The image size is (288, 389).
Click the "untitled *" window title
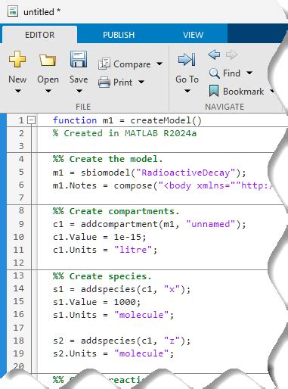[42, 12]
